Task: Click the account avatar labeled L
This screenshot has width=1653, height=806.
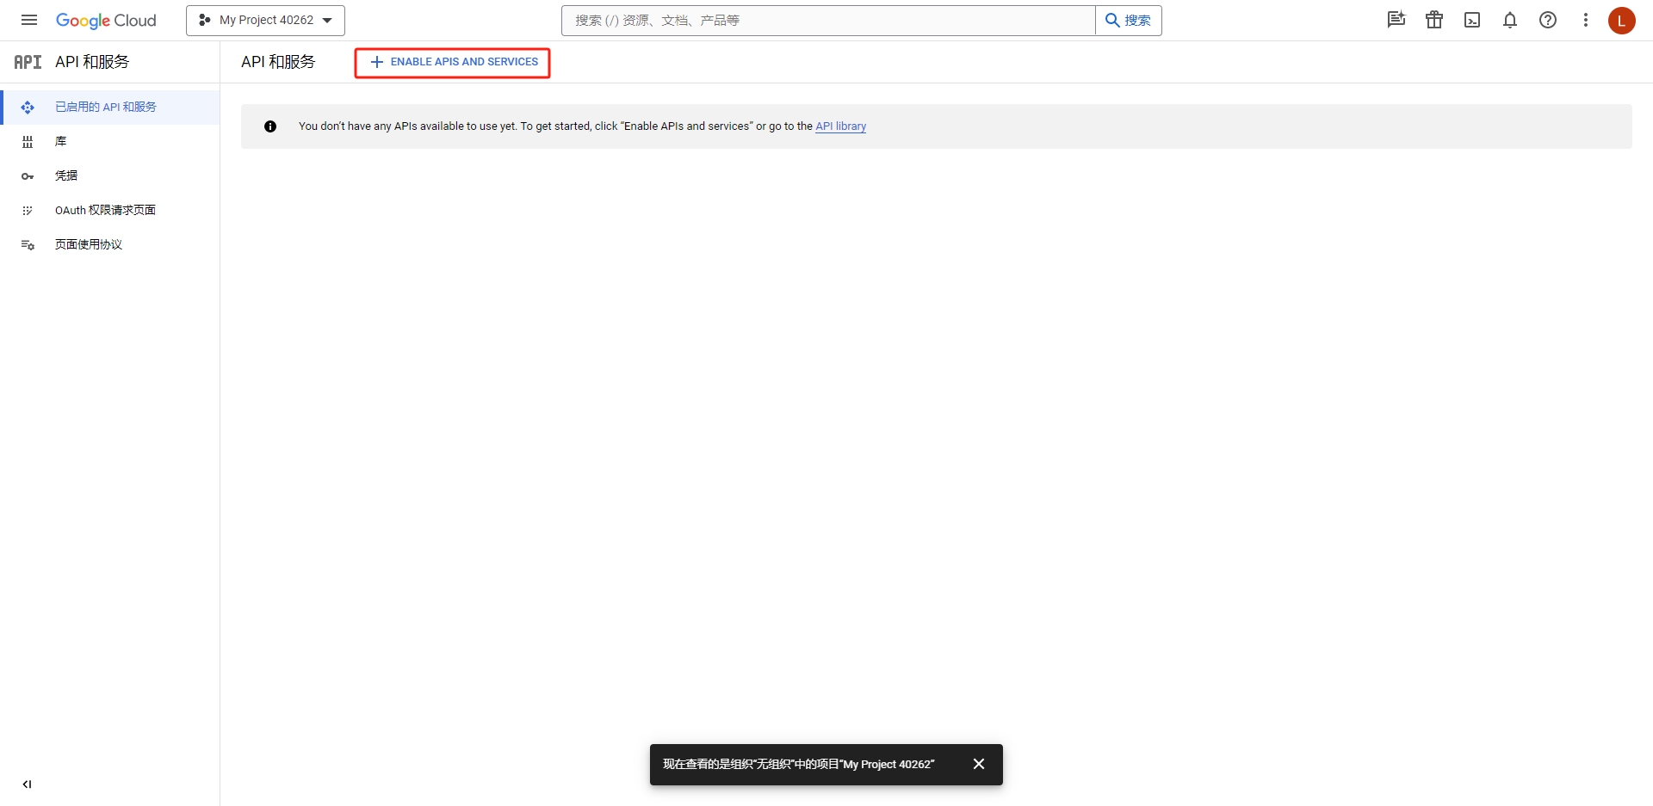Action: (x=1622, y=21)
